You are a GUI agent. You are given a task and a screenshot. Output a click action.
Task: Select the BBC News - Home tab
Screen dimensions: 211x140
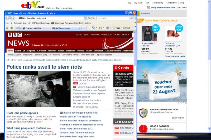click(x=67, y=28)
